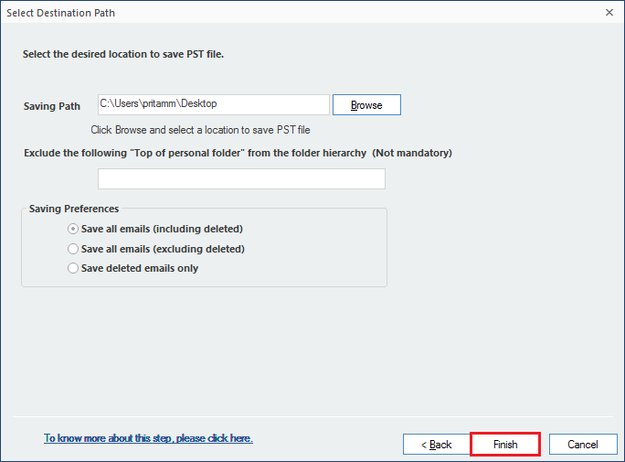The width and height of the screenshot is (625, 462).
Task: Click the 'Saving Path' label
Action: tap(52, 106)
